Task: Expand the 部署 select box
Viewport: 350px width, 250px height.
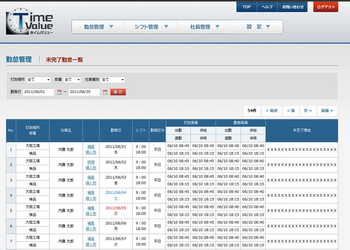Action: click(72, 80)
